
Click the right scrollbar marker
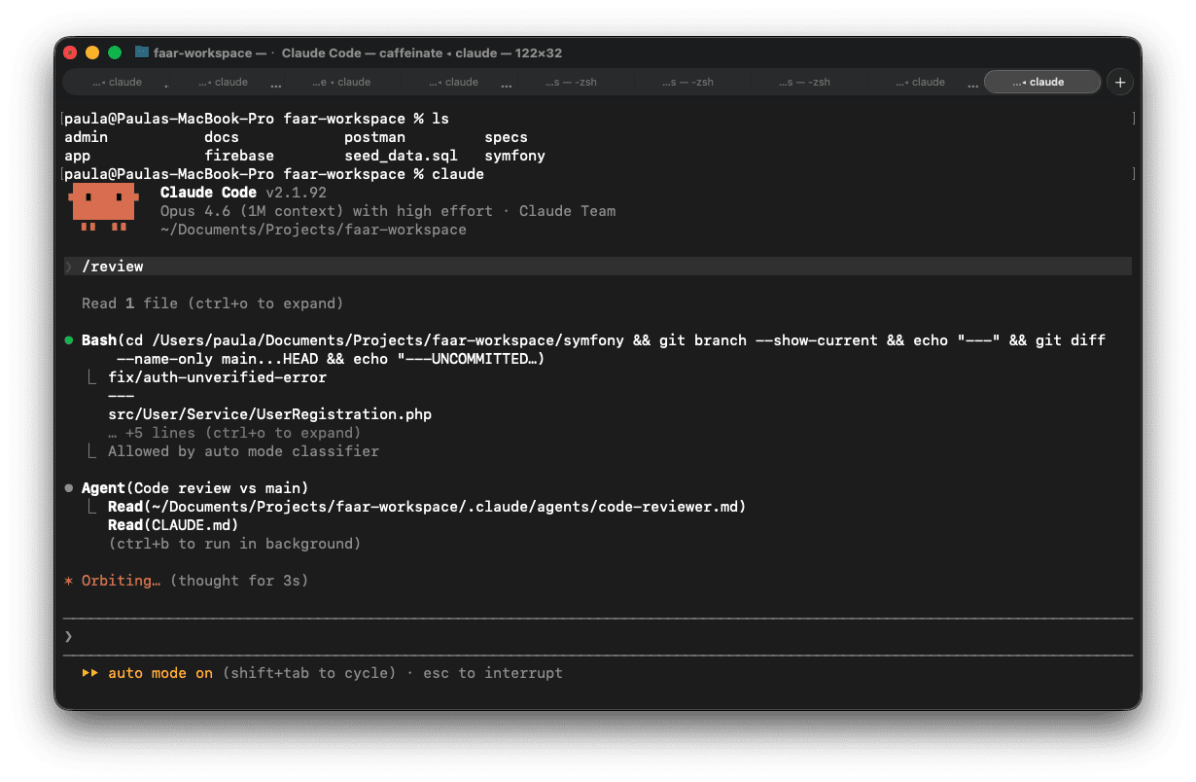tap(1132, 118)
